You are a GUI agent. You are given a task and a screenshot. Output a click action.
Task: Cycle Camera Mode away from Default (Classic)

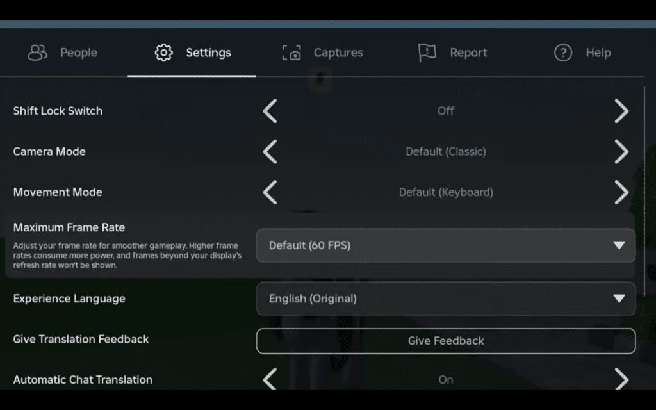pyautogui.click(x=621, y=152)
